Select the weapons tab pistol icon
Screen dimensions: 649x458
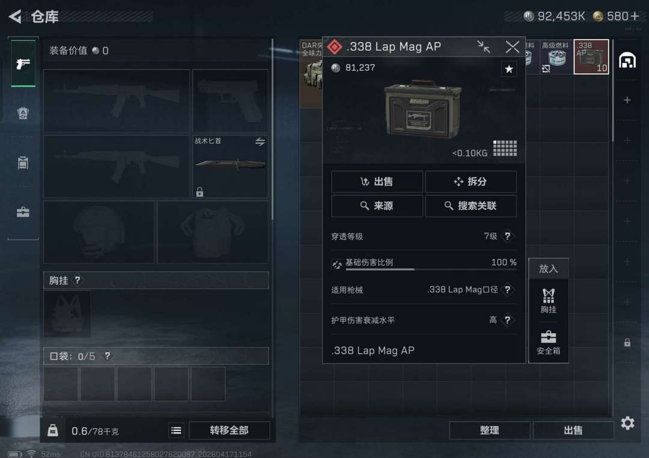[23, 63]
